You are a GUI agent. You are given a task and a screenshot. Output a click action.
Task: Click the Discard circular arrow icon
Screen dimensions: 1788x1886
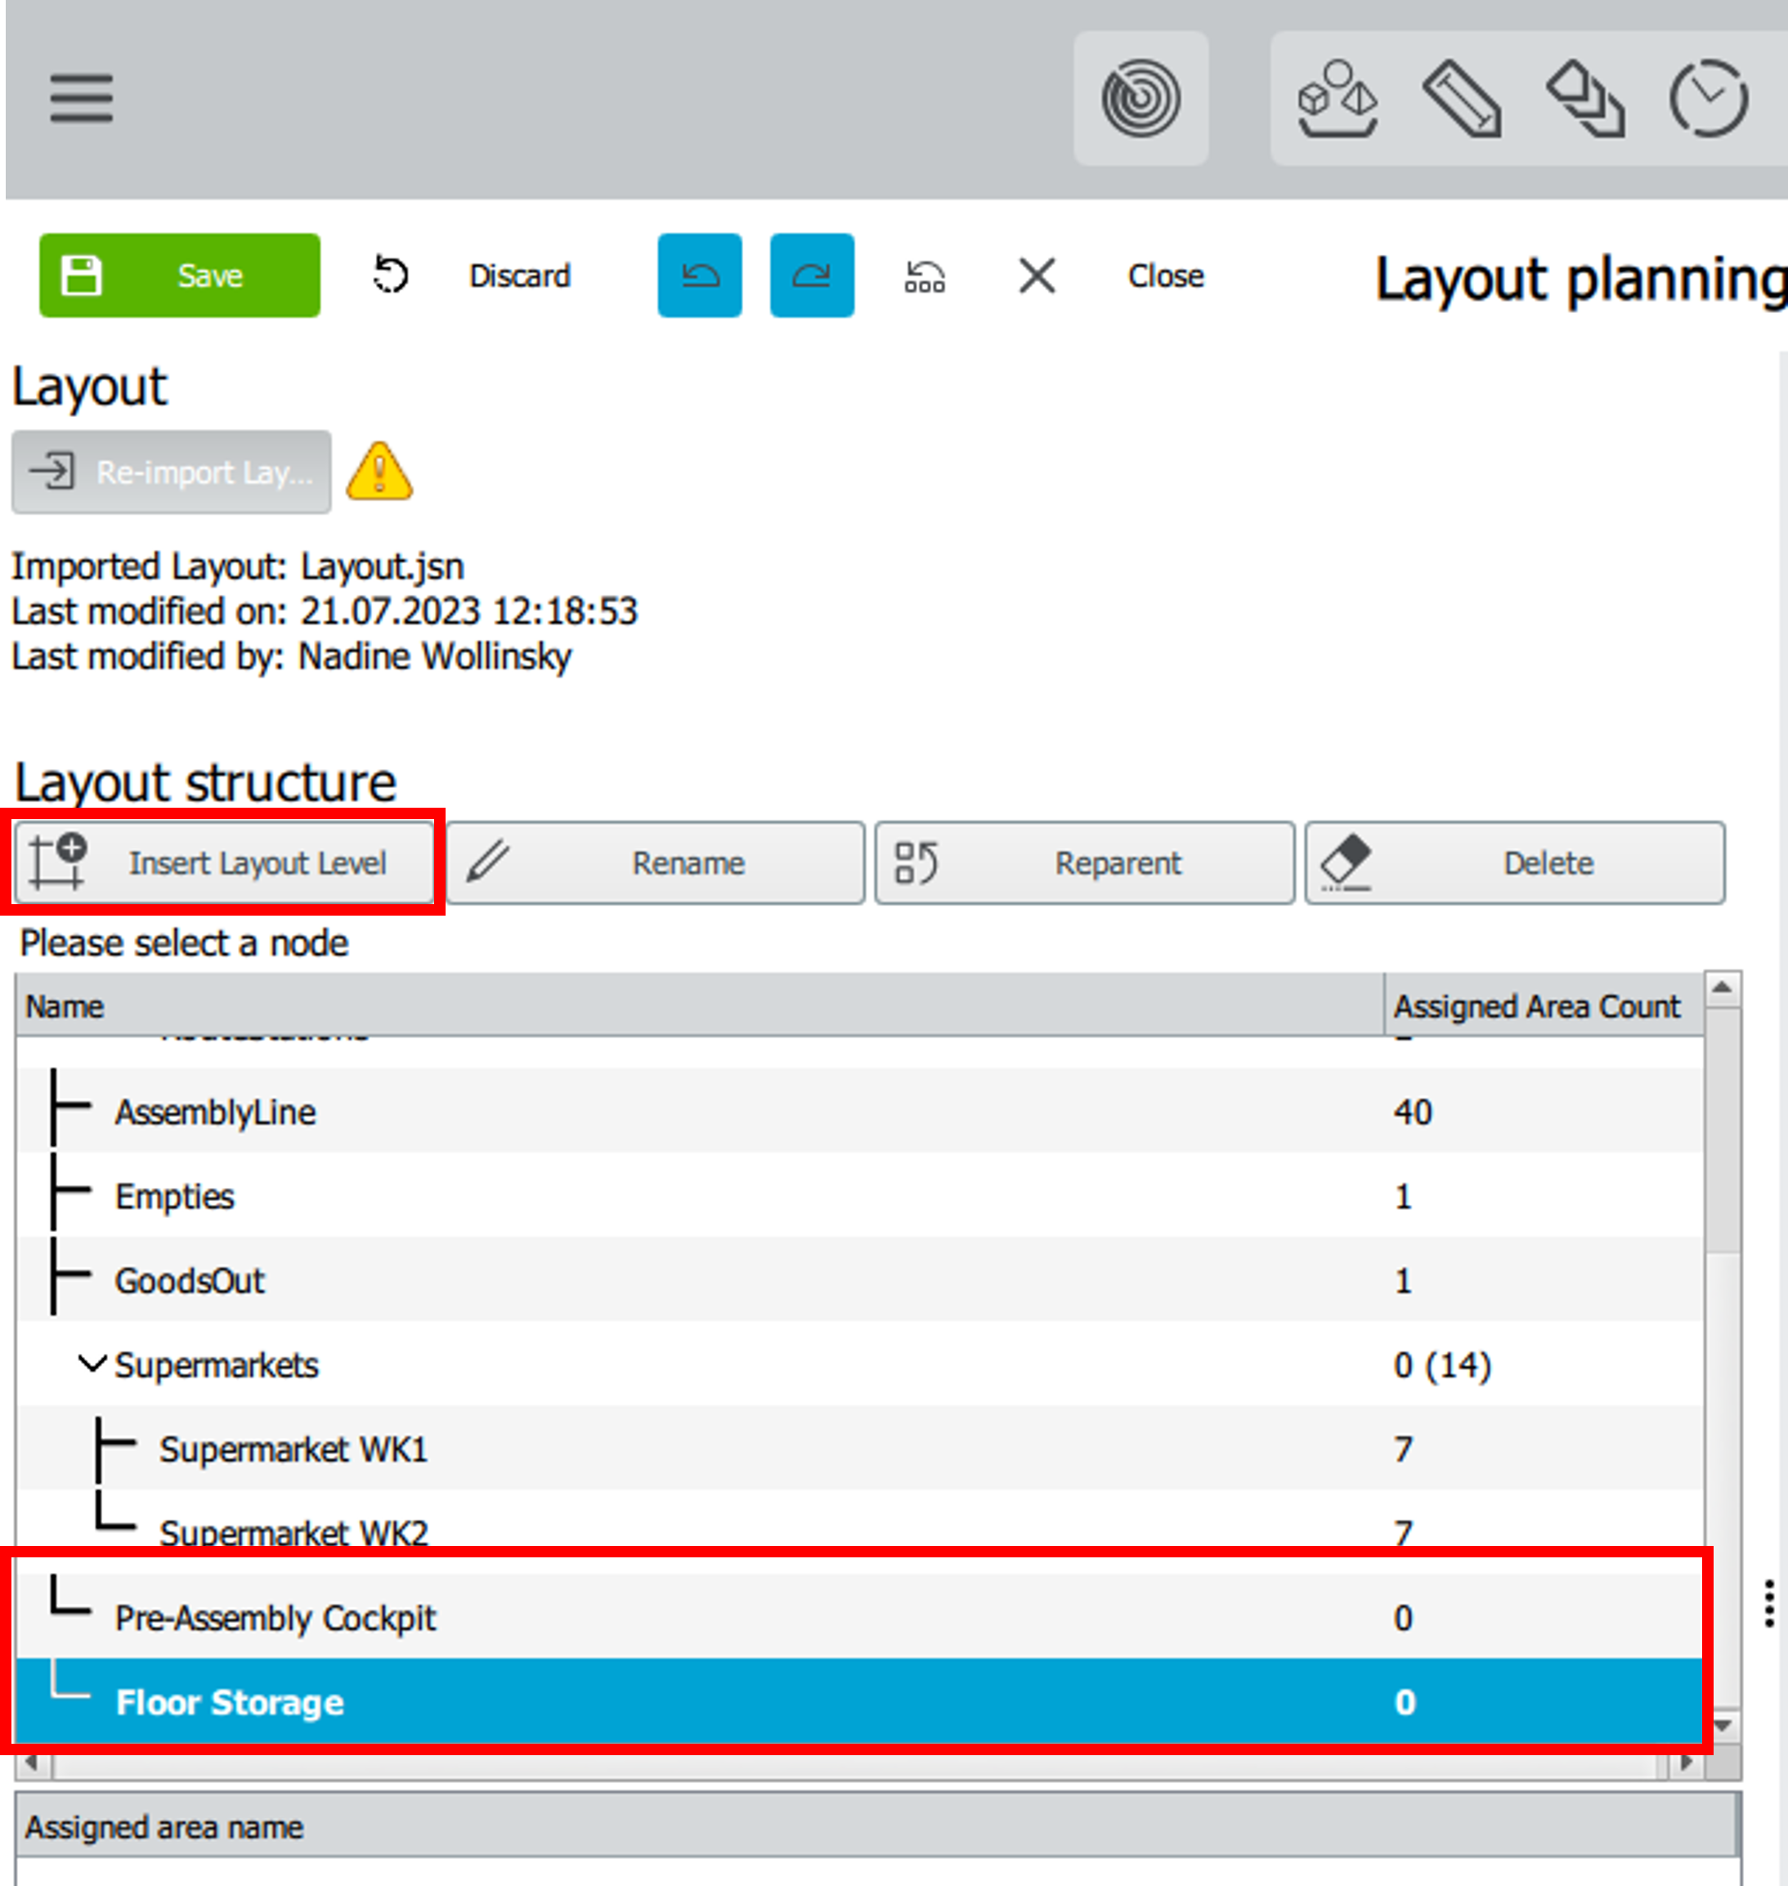pos(390,276)
